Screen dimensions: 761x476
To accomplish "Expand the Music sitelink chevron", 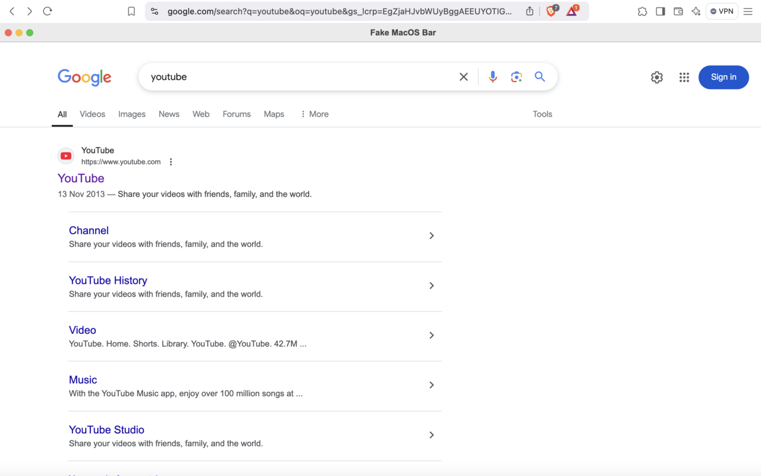I will coord(432,385).
